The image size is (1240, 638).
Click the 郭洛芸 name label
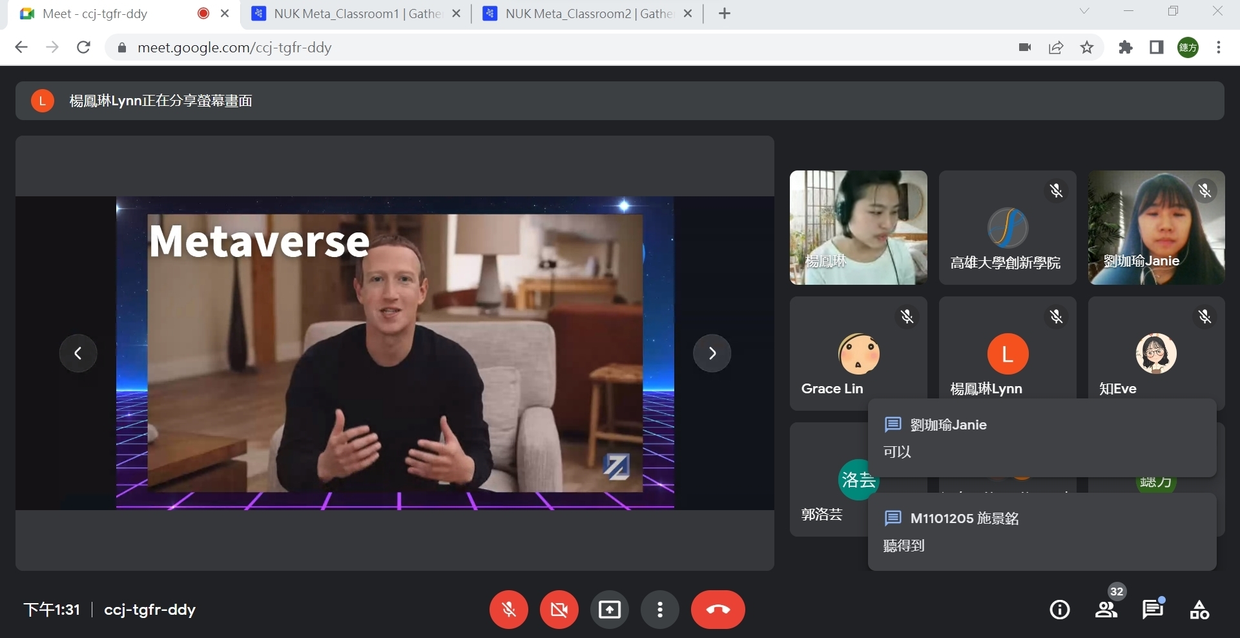pos(822,515)
